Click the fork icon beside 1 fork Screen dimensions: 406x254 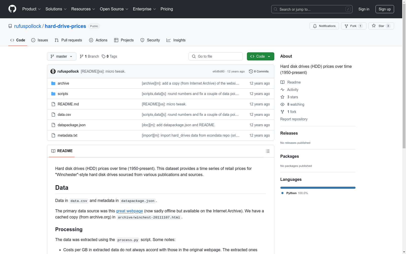(282, 112)
